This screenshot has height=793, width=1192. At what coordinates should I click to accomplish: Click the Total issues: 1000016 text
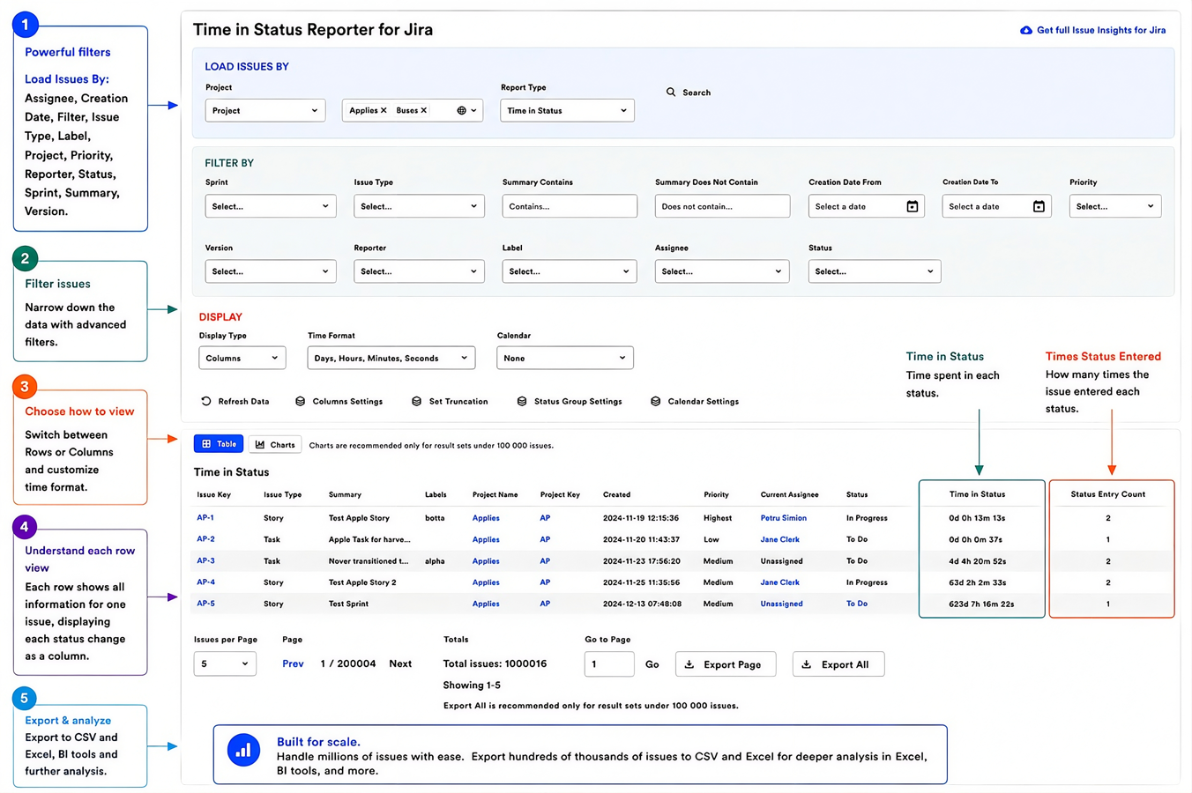coord(495,663)
